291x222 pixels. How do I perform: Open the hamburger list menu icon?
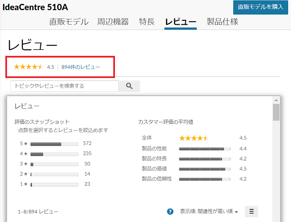coord(251,211)
